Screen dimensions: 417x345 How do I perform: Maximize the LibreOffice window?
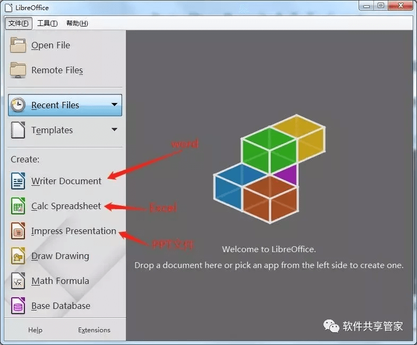(x=381, y=5)
